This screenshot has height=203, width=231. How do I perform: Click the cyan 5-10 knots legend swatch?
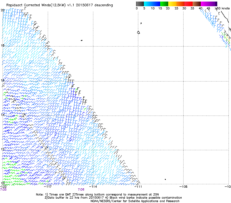(148, 4)
